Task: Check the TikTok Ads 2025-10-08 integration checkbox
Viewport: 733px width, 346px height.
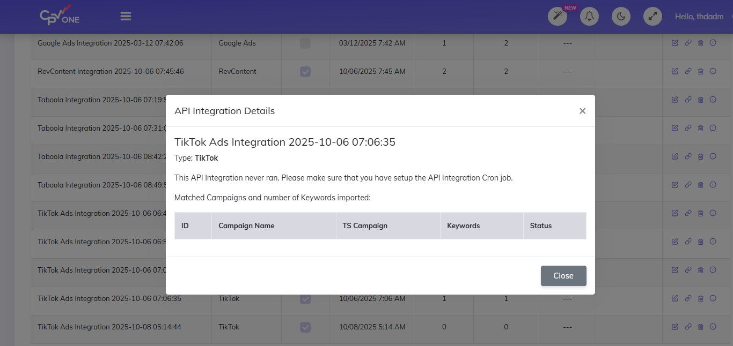Action: pyautogui.click(x=305, y=327)
